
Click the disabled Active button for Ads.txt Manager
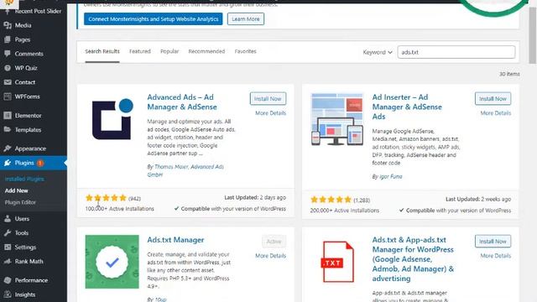point(274,242)
